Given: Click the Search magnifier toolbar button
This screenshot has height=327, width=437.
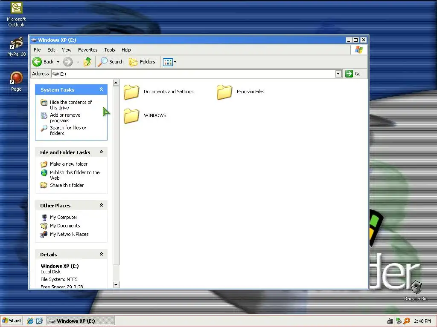Looking at the screenshot, I should tap(111, 62).
